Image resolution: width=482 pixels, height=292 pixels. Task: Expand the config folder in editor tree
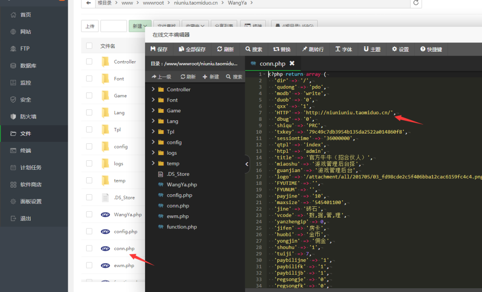(x=153, y=142)
